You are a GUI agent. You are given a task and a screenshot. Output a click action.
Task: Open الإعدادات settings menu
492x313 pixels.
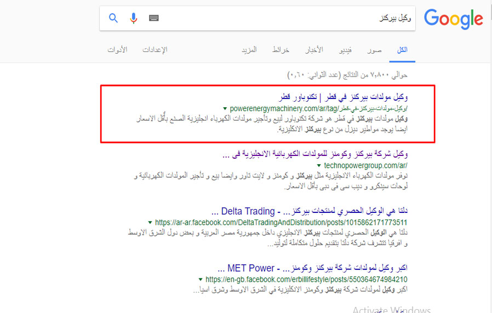click(x=155, y=50)
